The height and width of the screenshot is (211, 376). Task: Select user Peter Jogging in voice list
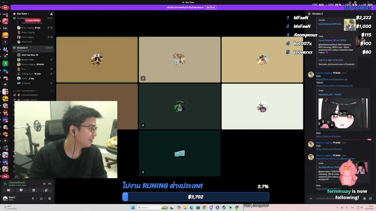coord(28,37)
